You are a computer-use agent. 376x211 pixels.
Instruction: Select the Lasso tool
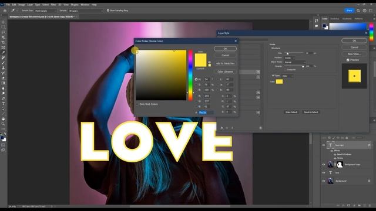coord(3,32)
